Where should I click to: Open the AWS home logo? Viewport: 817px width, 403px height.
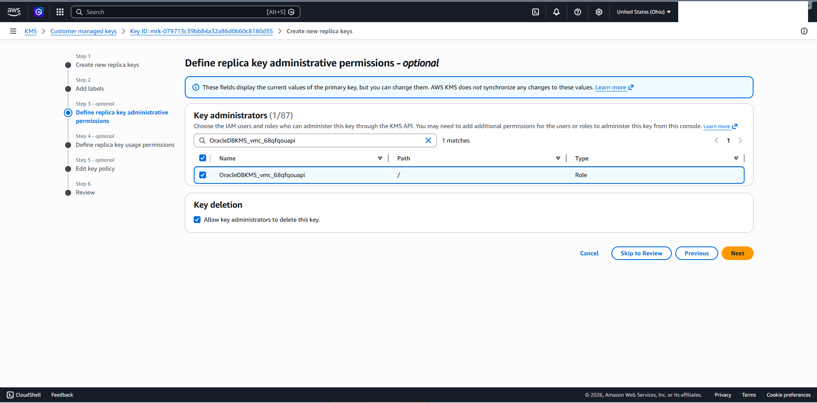(14, 12)
